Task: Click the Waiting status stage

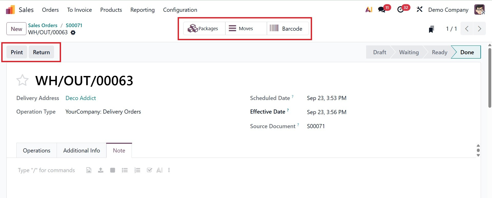Action: (409, 52)
